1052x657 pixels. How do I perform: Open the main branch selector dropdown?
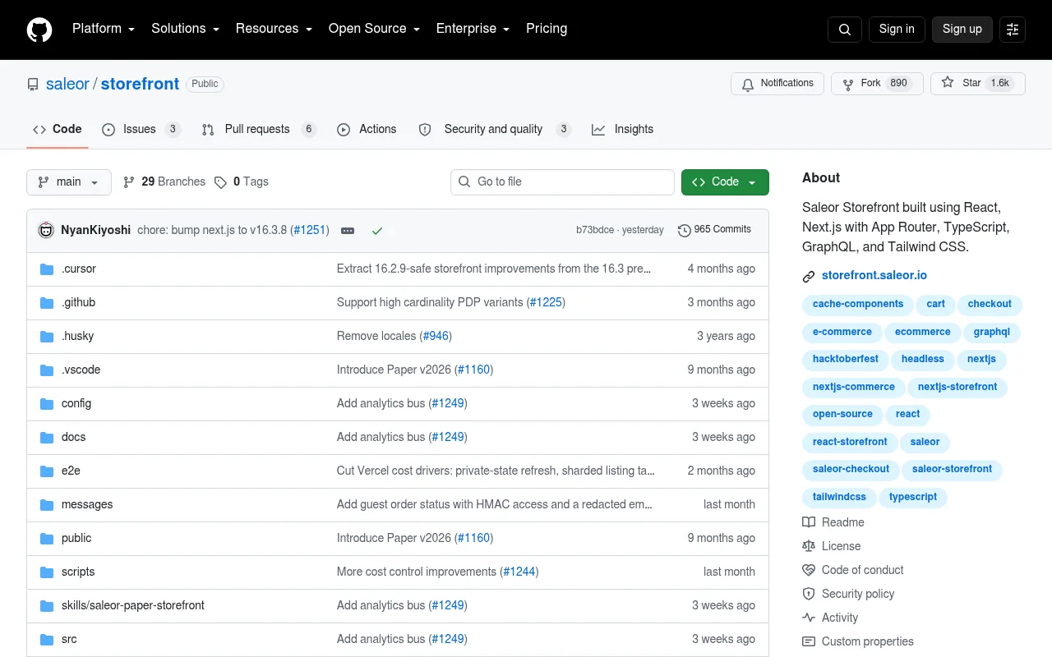(x=69, y=182)
